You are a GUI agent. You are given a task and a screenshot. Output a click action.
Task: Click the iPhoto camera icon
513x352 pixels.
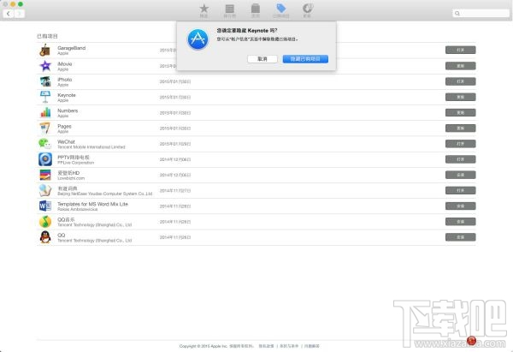(45, 81)
